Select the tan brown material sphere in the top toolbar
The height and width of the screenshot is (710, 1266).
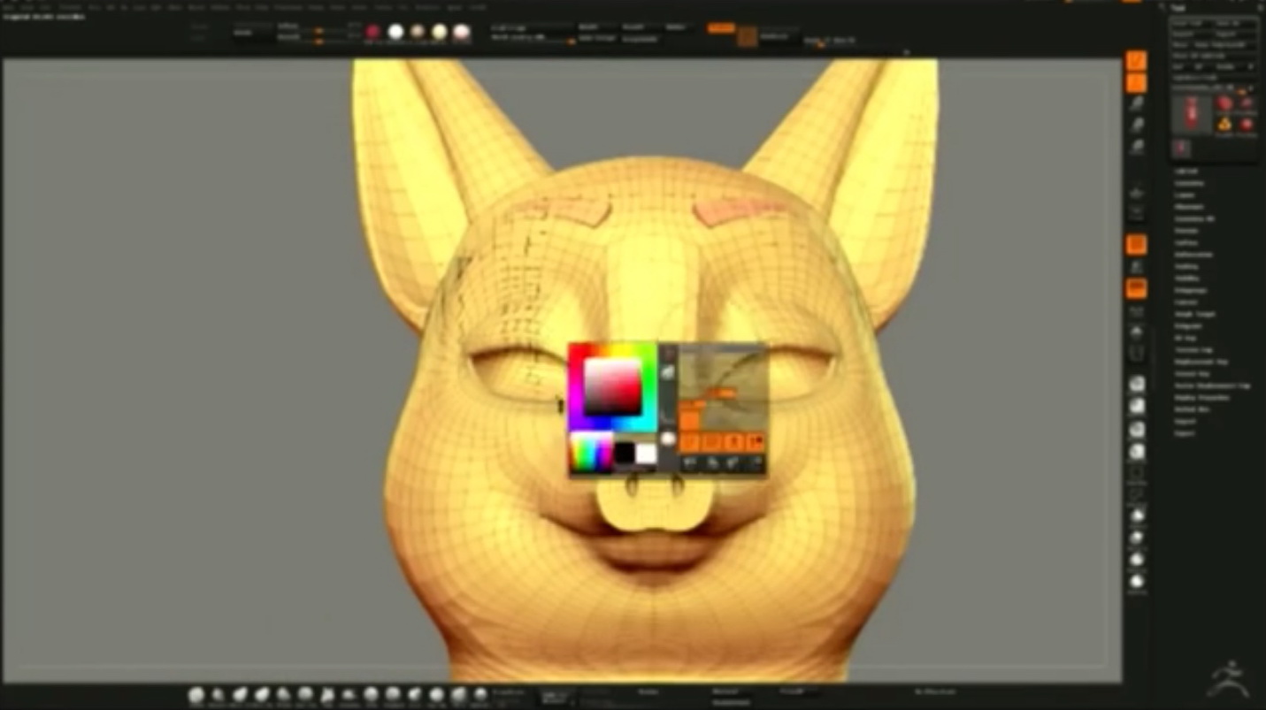click(x=417, y=32)
